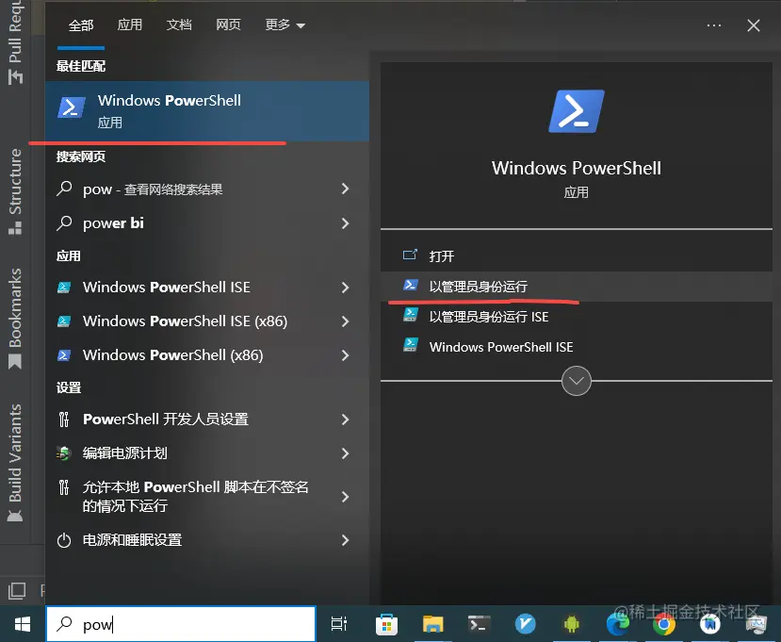
Task: Open the terminal app on the taskbar
Action: (480, 624)
